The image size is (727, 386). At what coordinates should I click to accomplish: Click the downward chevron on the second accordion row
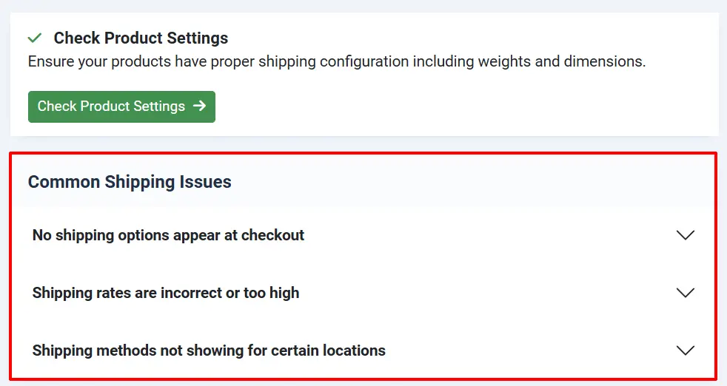tap(686, 293)
